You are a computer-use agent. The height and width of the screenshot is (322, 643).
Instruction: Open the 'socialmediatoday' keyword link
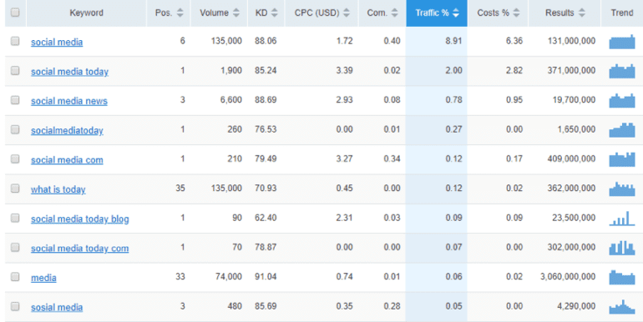tap(67, 130)
